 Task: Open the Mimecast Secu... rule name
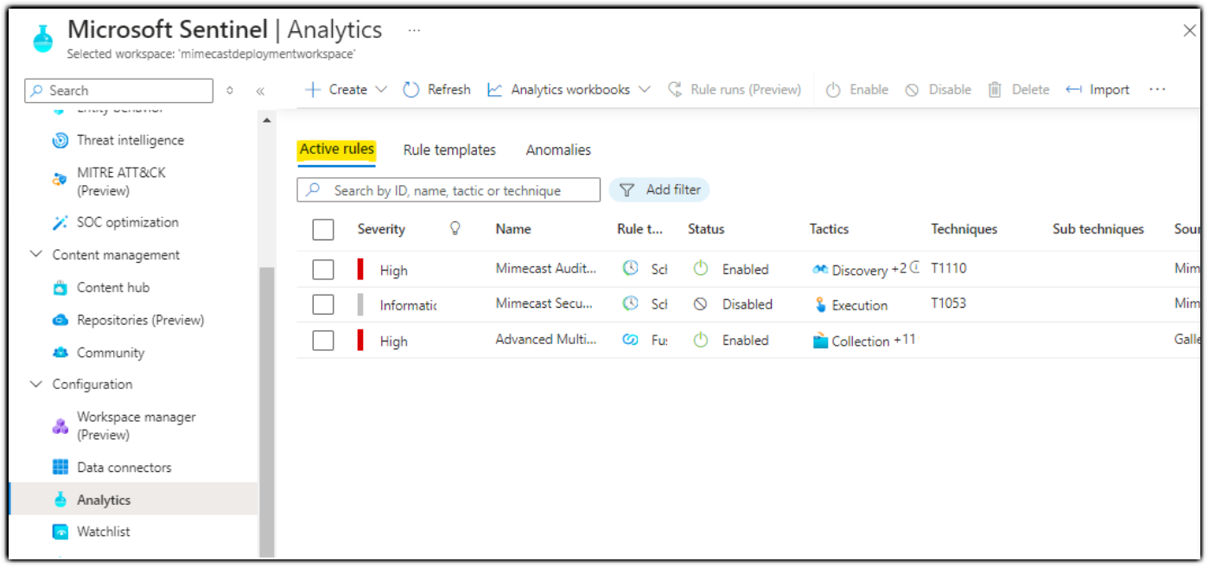pyautogui.click(x=544, y=304)
